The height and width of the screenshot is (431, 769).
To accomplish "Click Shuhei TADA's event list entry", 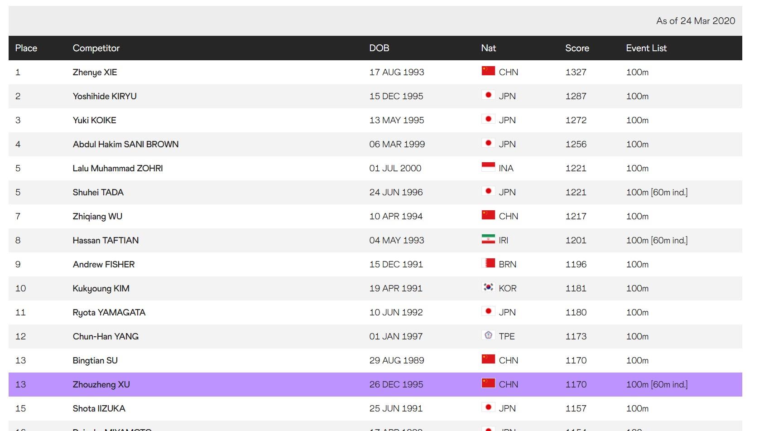I will [x=656, y=192].
